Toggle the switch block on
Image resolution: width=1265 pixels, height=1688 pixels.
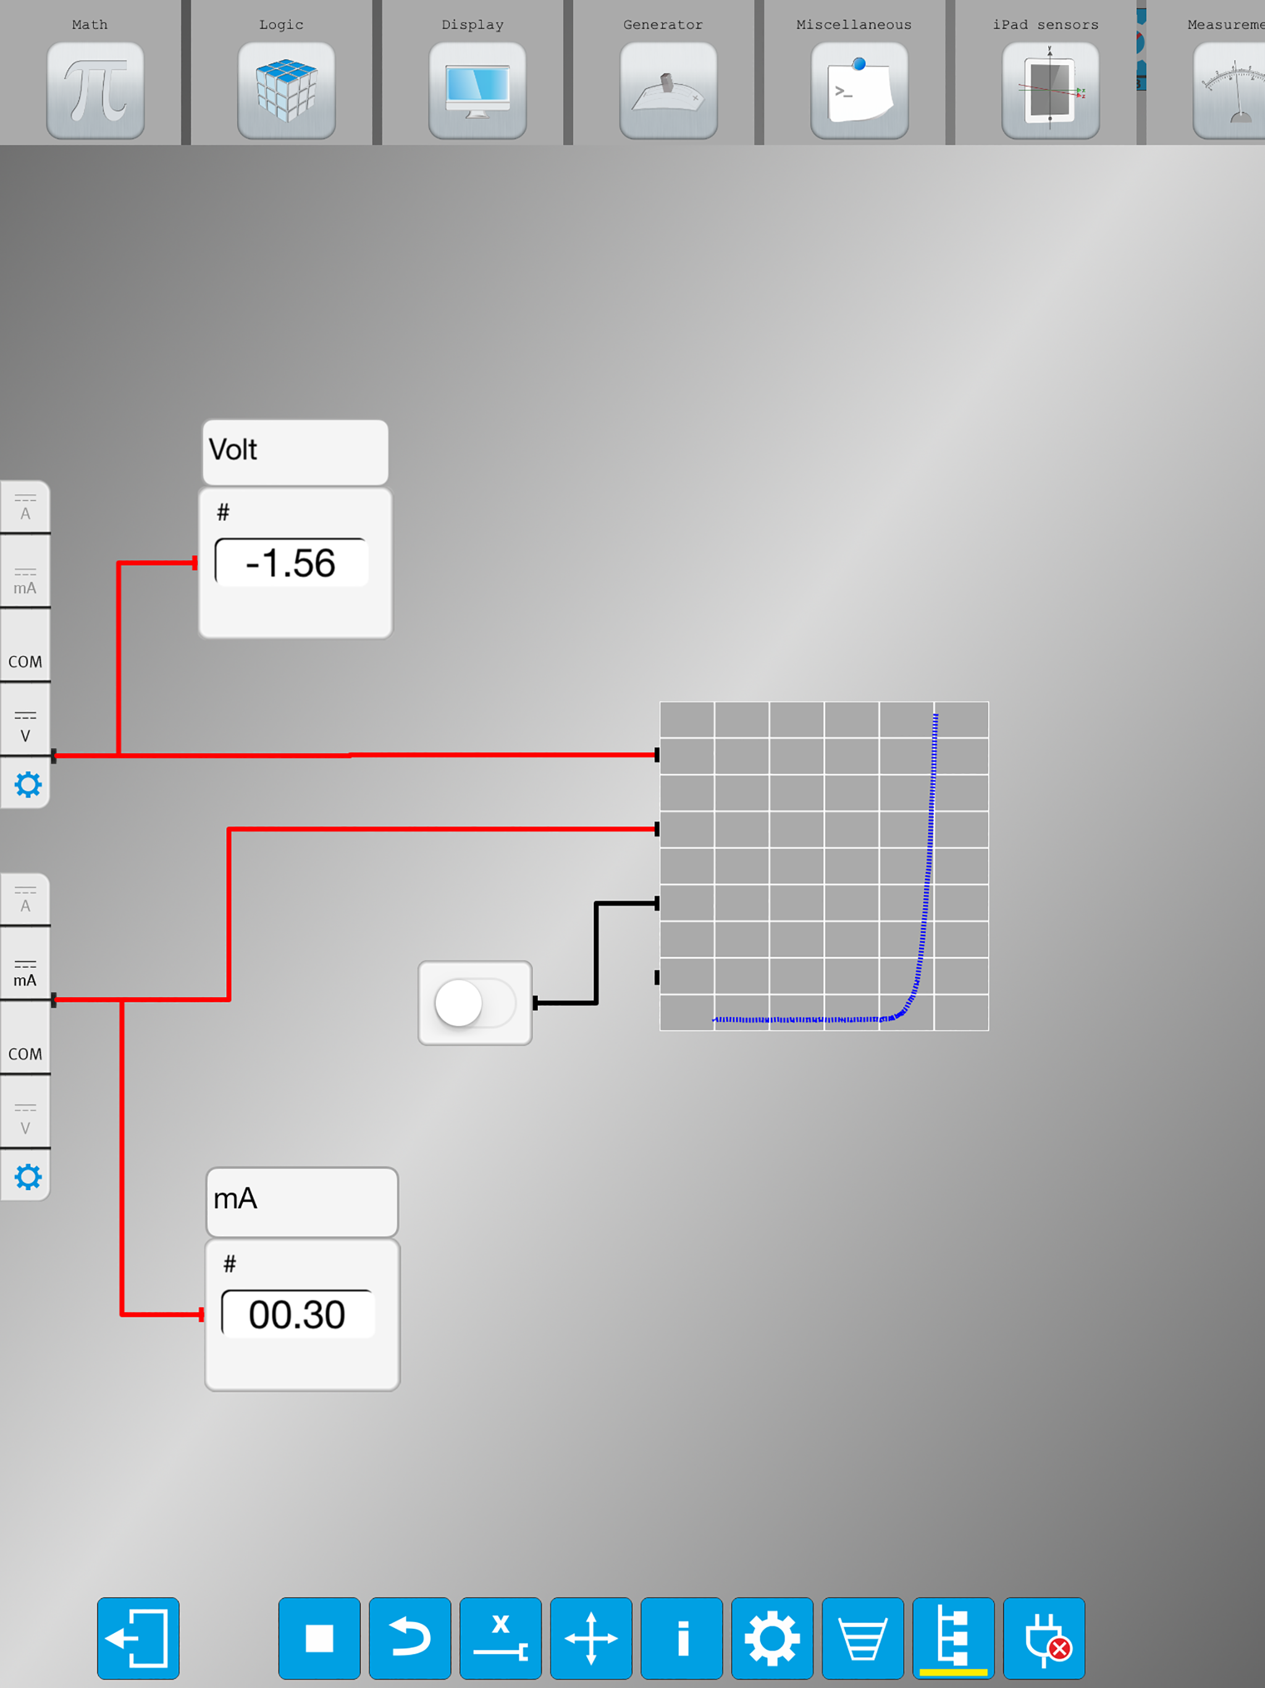474,1003
